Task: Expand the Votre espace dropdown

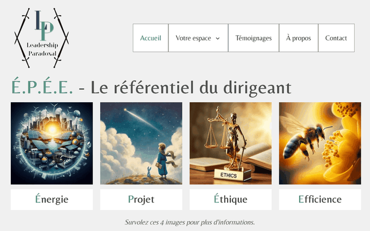Action: (x=198, y=38)
